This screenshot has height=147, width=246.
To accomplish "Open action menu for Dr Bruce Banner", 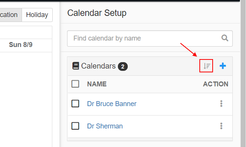I will coord(221,104).
